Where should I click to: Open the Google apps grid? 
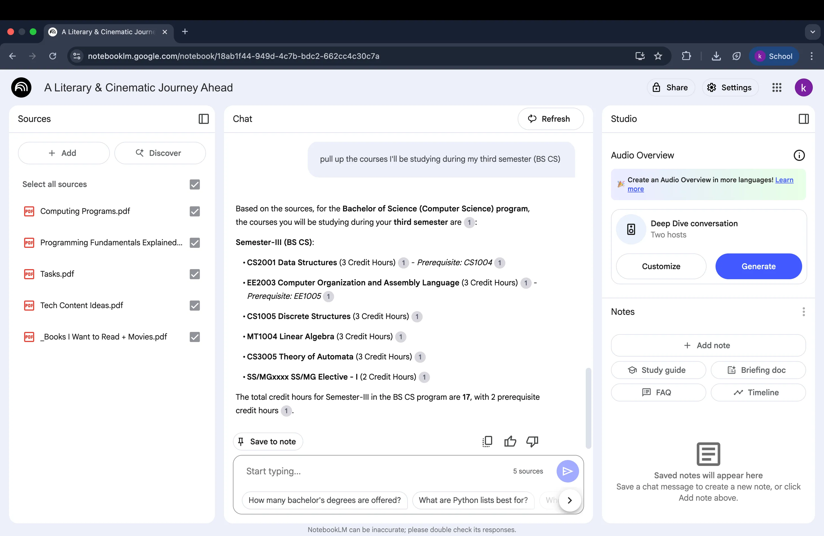point(777,87)
